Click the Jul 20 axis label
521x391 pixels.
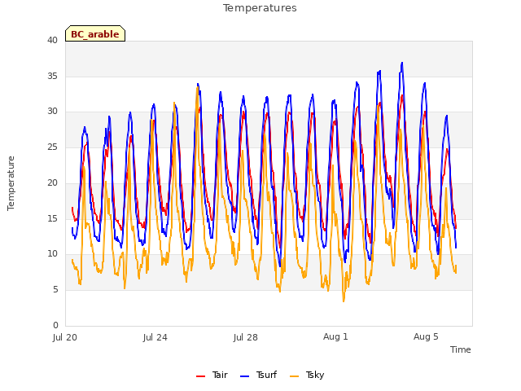(x=65, y=337)
